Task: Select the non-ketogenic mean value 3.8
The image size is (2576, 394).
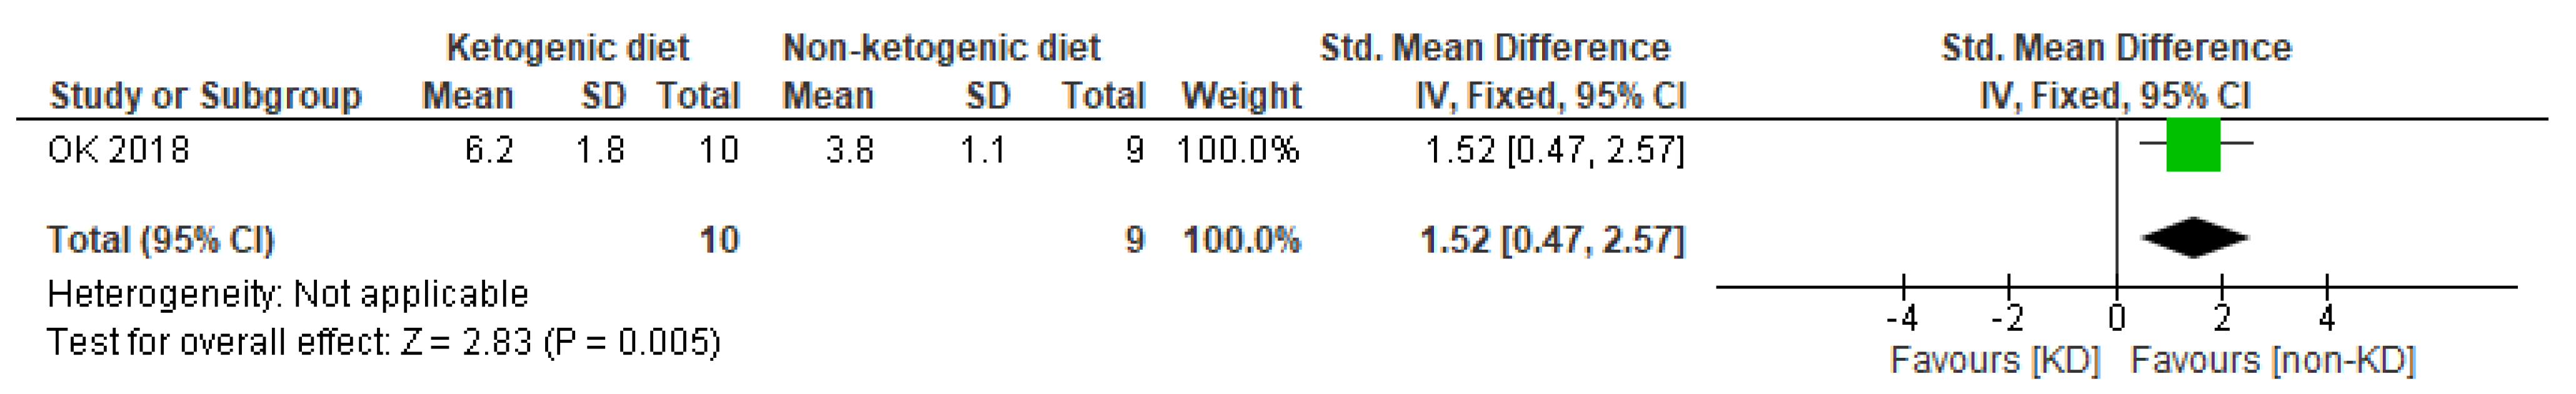Action: click(x=849, y=150)
